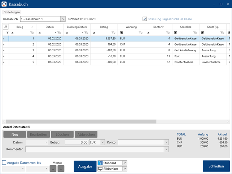Open the Bildschirm output dropdown
232x174 pixels.
[124, 169]
